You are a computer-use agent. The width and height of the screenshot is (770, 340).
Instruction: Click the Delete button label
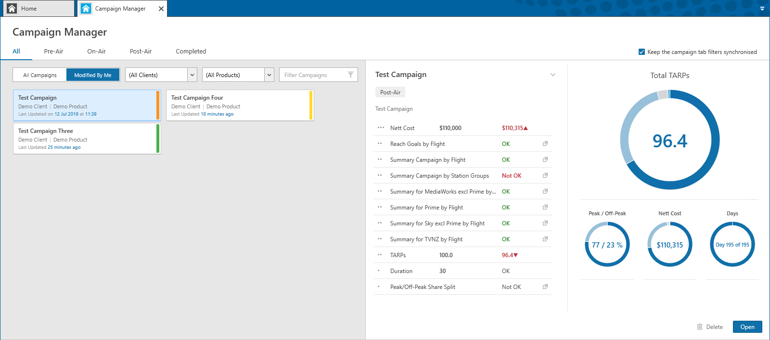(714, 327)
